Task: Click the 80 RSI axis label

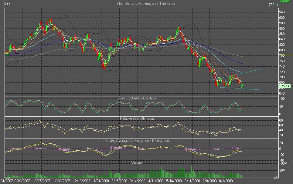Action: tap(281, 120)
